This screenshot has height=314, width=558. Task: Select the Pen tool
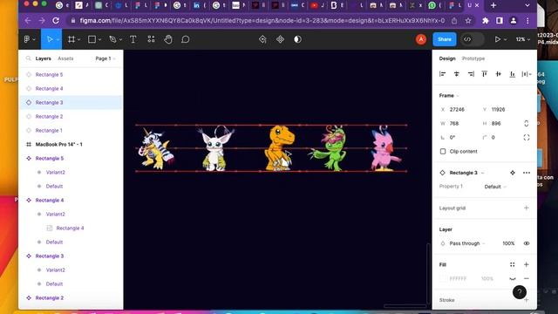[x=112, y=39]
